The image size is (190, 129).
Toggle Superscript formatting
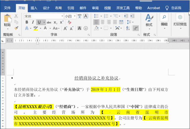61,22
